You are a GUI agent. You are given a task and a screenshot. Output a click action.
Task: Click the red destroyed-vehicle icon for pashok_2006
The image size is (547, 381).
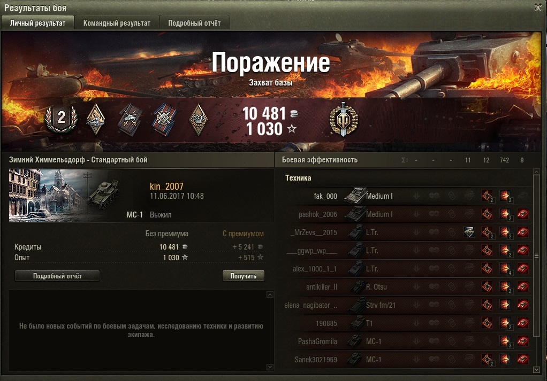click(522, 214)
